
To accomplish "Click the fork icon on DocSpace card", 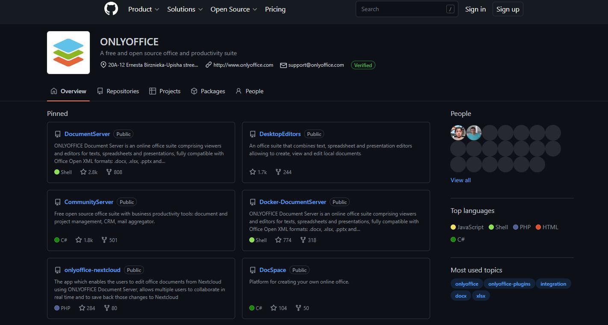I will [298, 308].
